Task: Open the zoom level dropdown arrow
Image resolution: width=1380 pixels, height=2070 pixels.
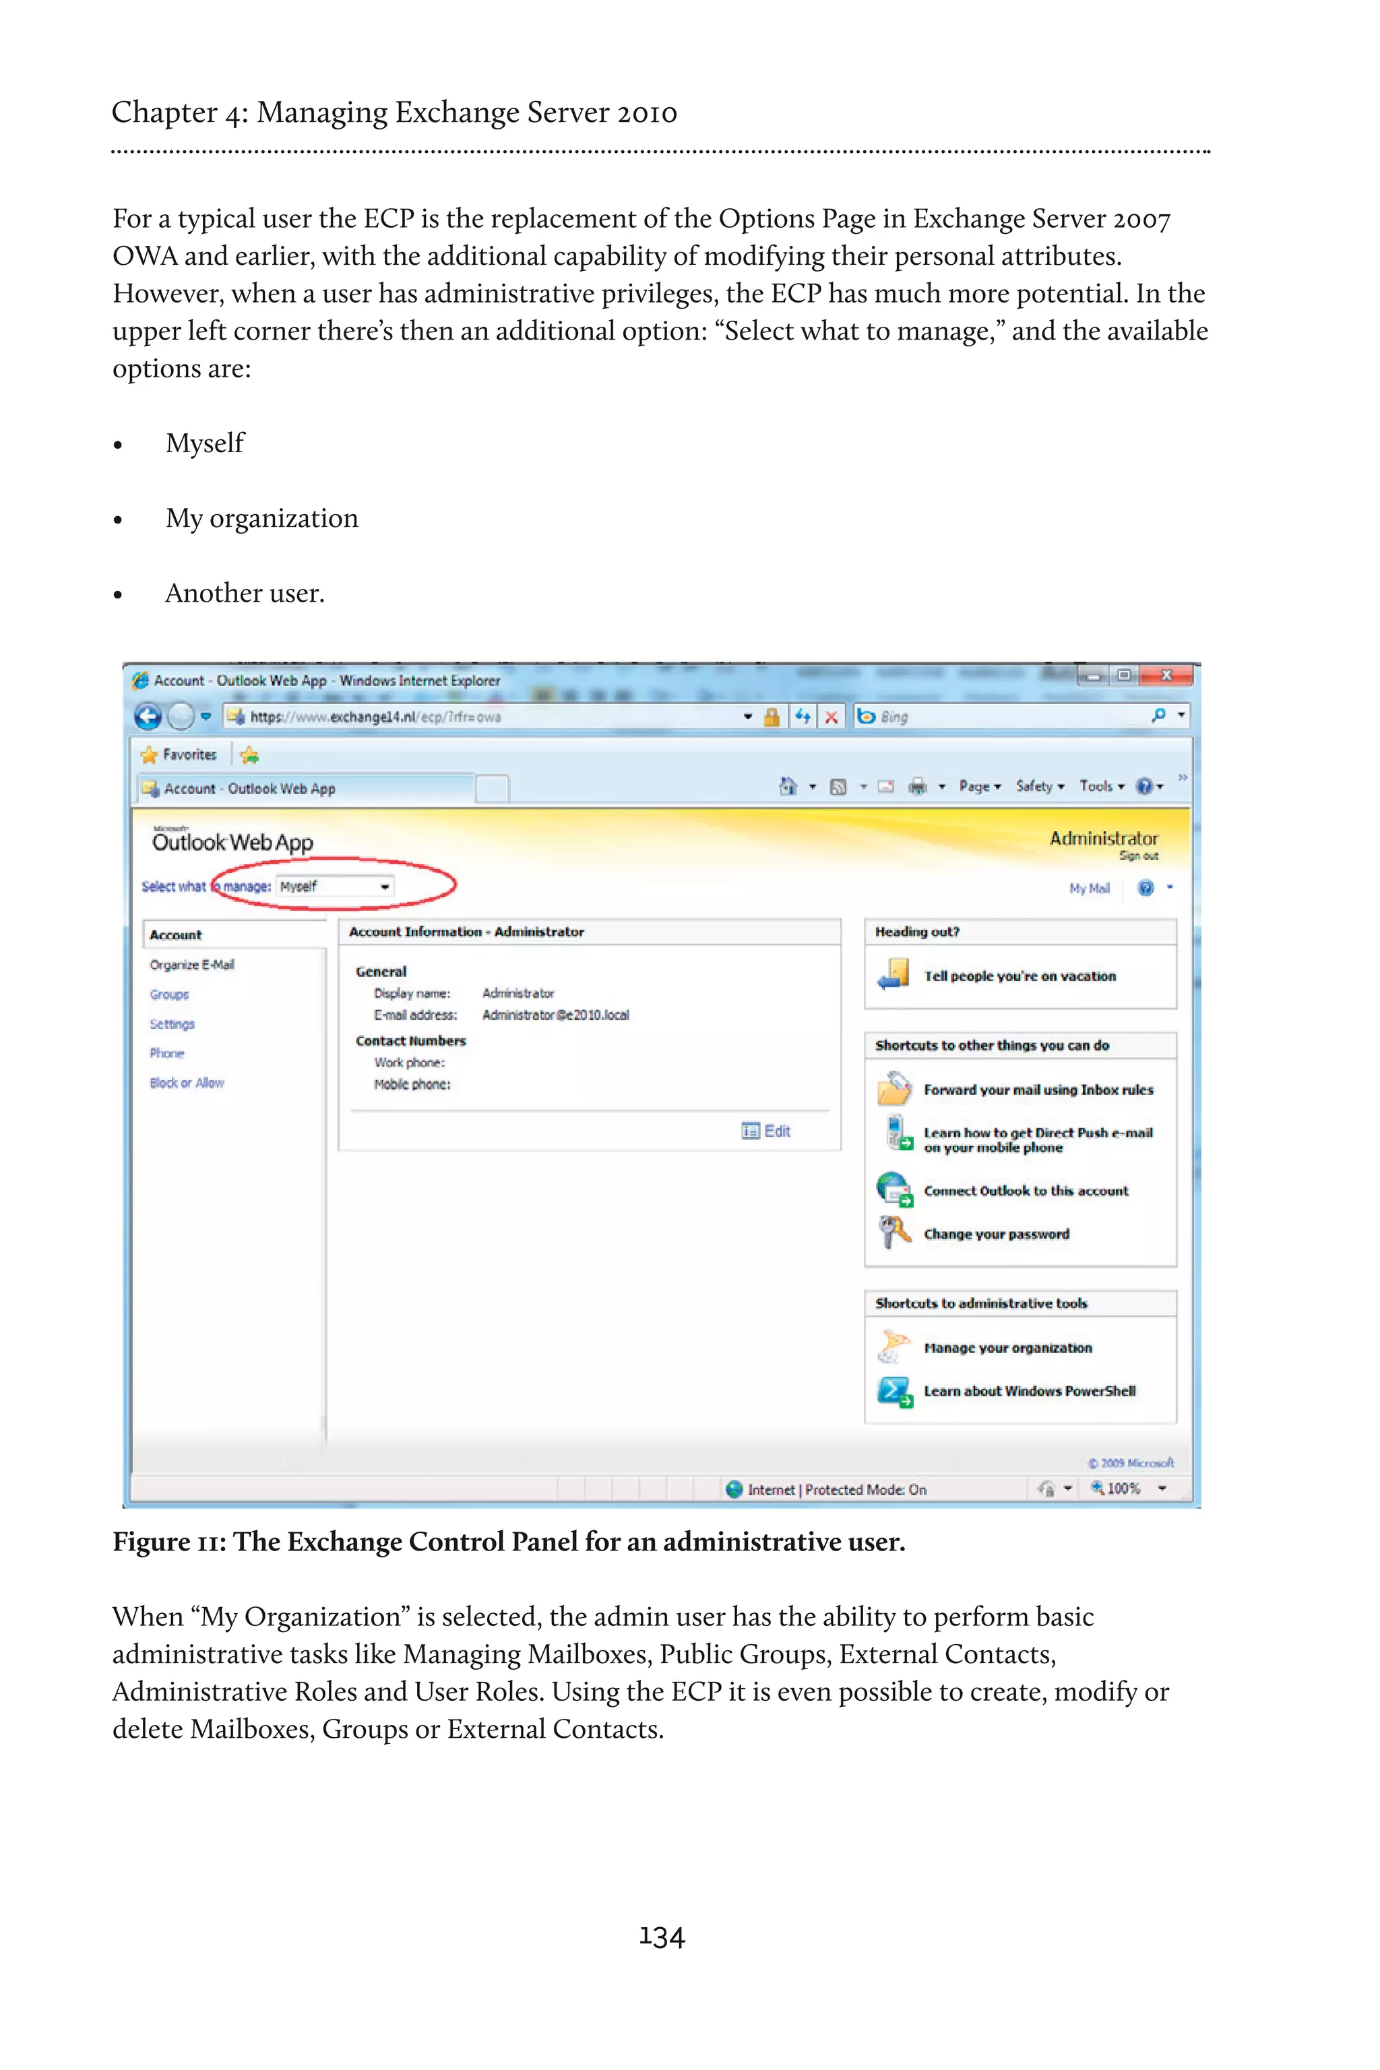Action: click(x=1162, y=1488)
